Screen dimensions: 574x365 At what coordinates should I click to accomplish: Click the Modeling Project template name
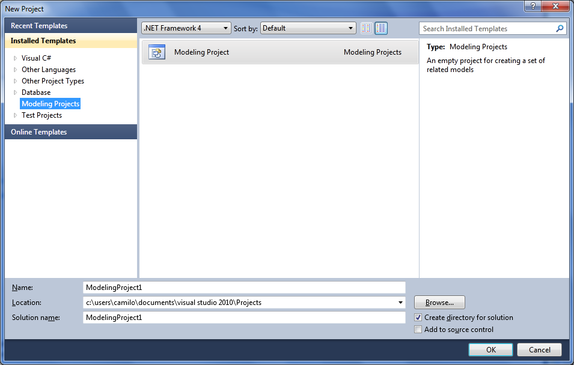202,52
